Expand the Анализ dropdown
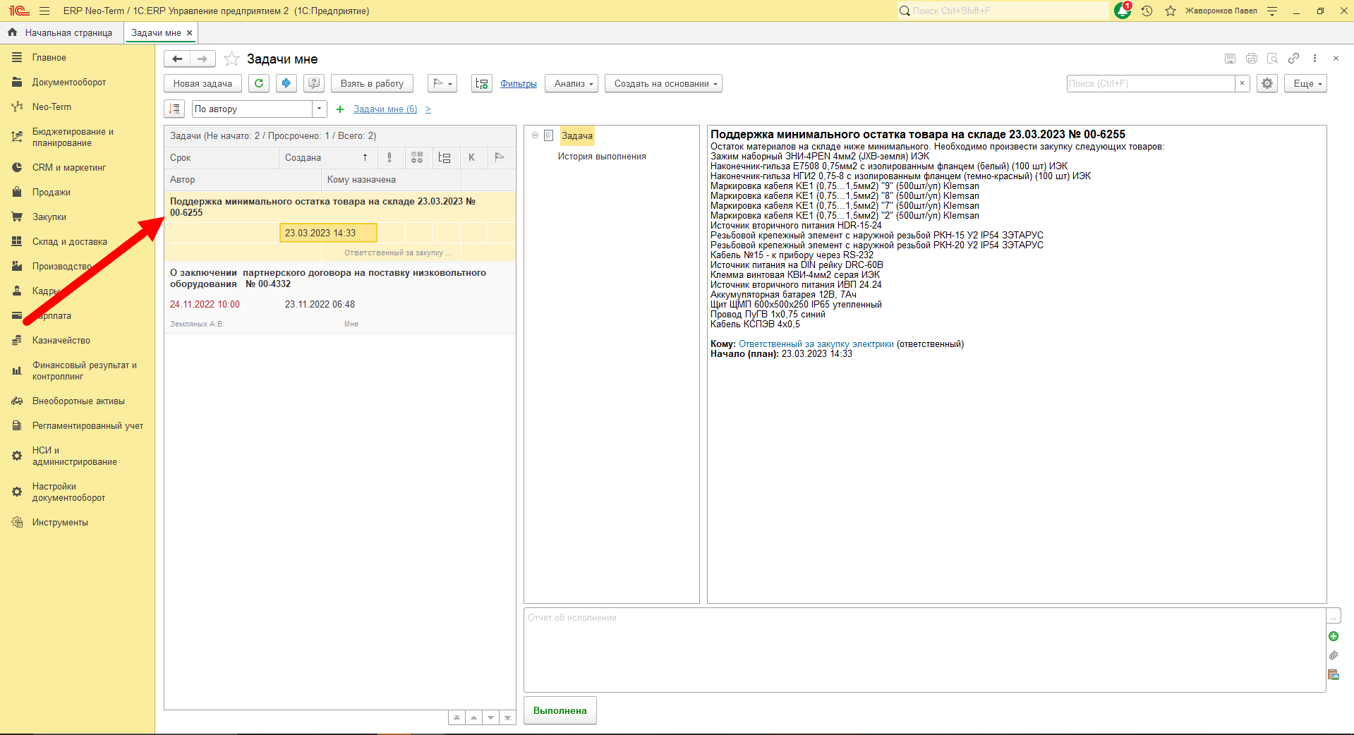 (x=572, y=83)
